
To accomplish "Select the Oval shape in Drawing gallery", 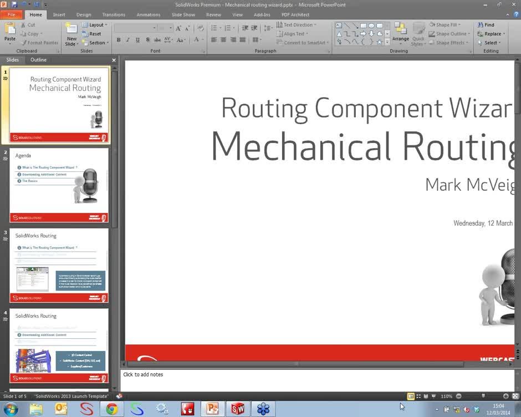I will 372,26.
